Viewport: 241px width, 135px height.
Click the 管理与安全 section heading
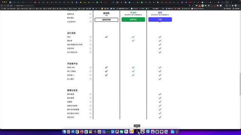point(72,90)
